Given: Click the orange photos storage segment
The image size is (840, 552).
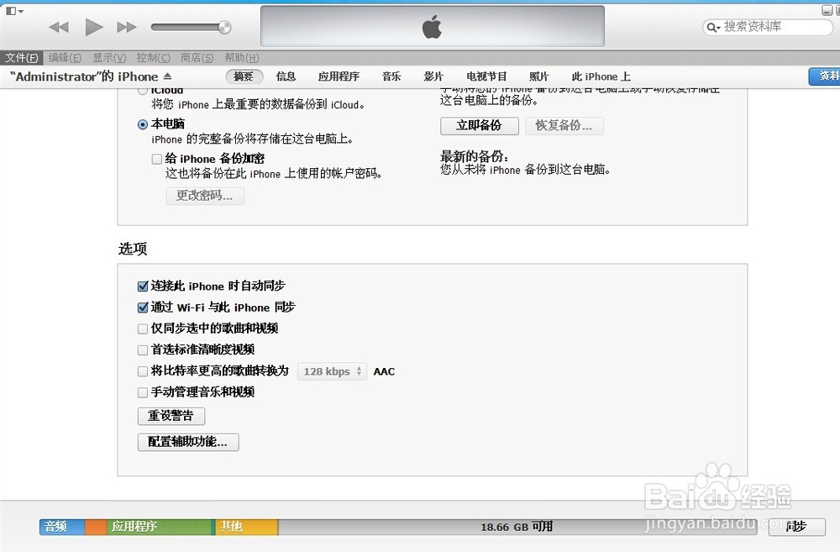Looking at the screenshot, I should (96, 527).
